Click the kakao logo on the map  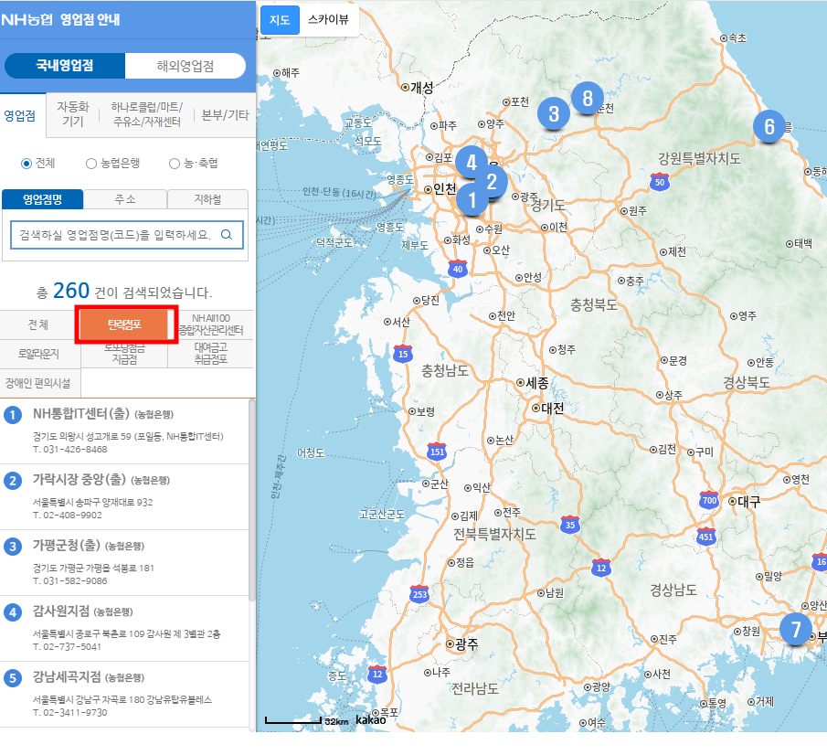pyautogui.click(x=372, y=721)
